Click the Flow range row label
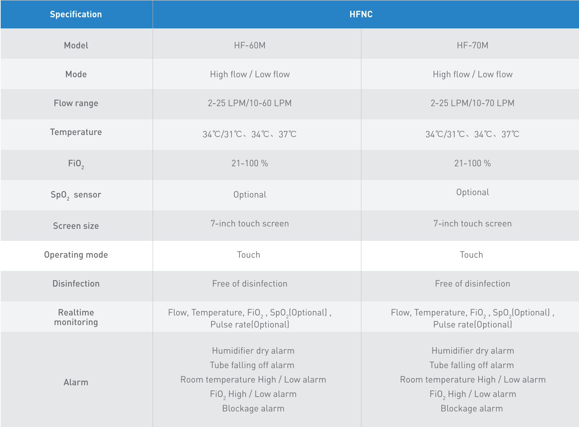 click(76, 103)
